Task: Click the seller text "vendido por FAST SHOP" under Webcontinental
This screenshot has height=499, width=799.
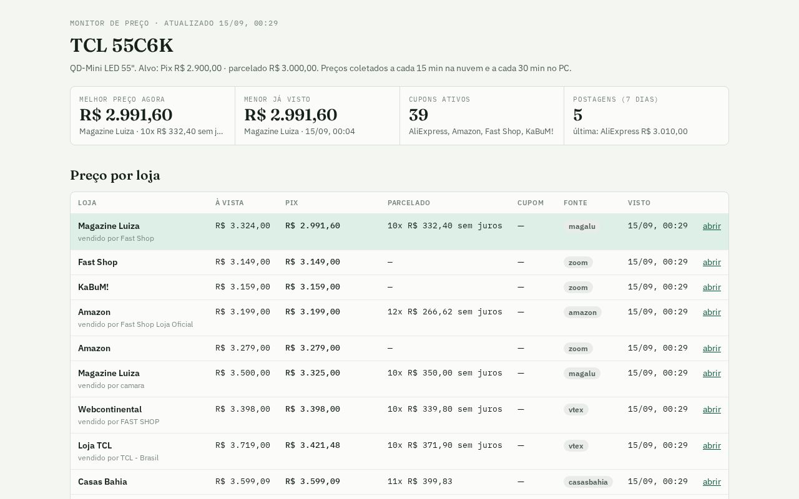Action: [x=119, y=422]
